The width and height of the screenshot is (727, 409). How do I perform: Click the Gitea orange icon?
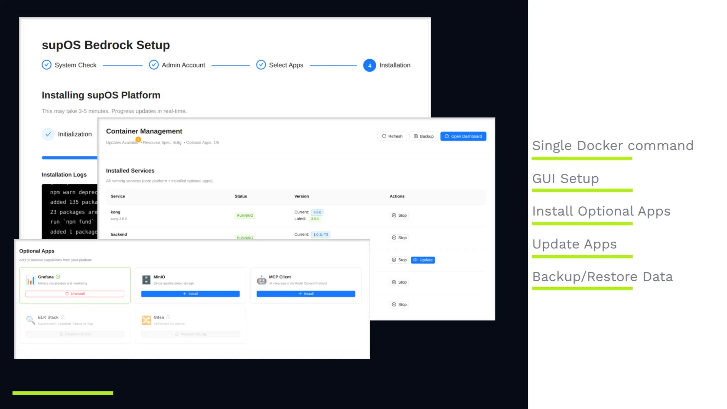coord(146,320)
